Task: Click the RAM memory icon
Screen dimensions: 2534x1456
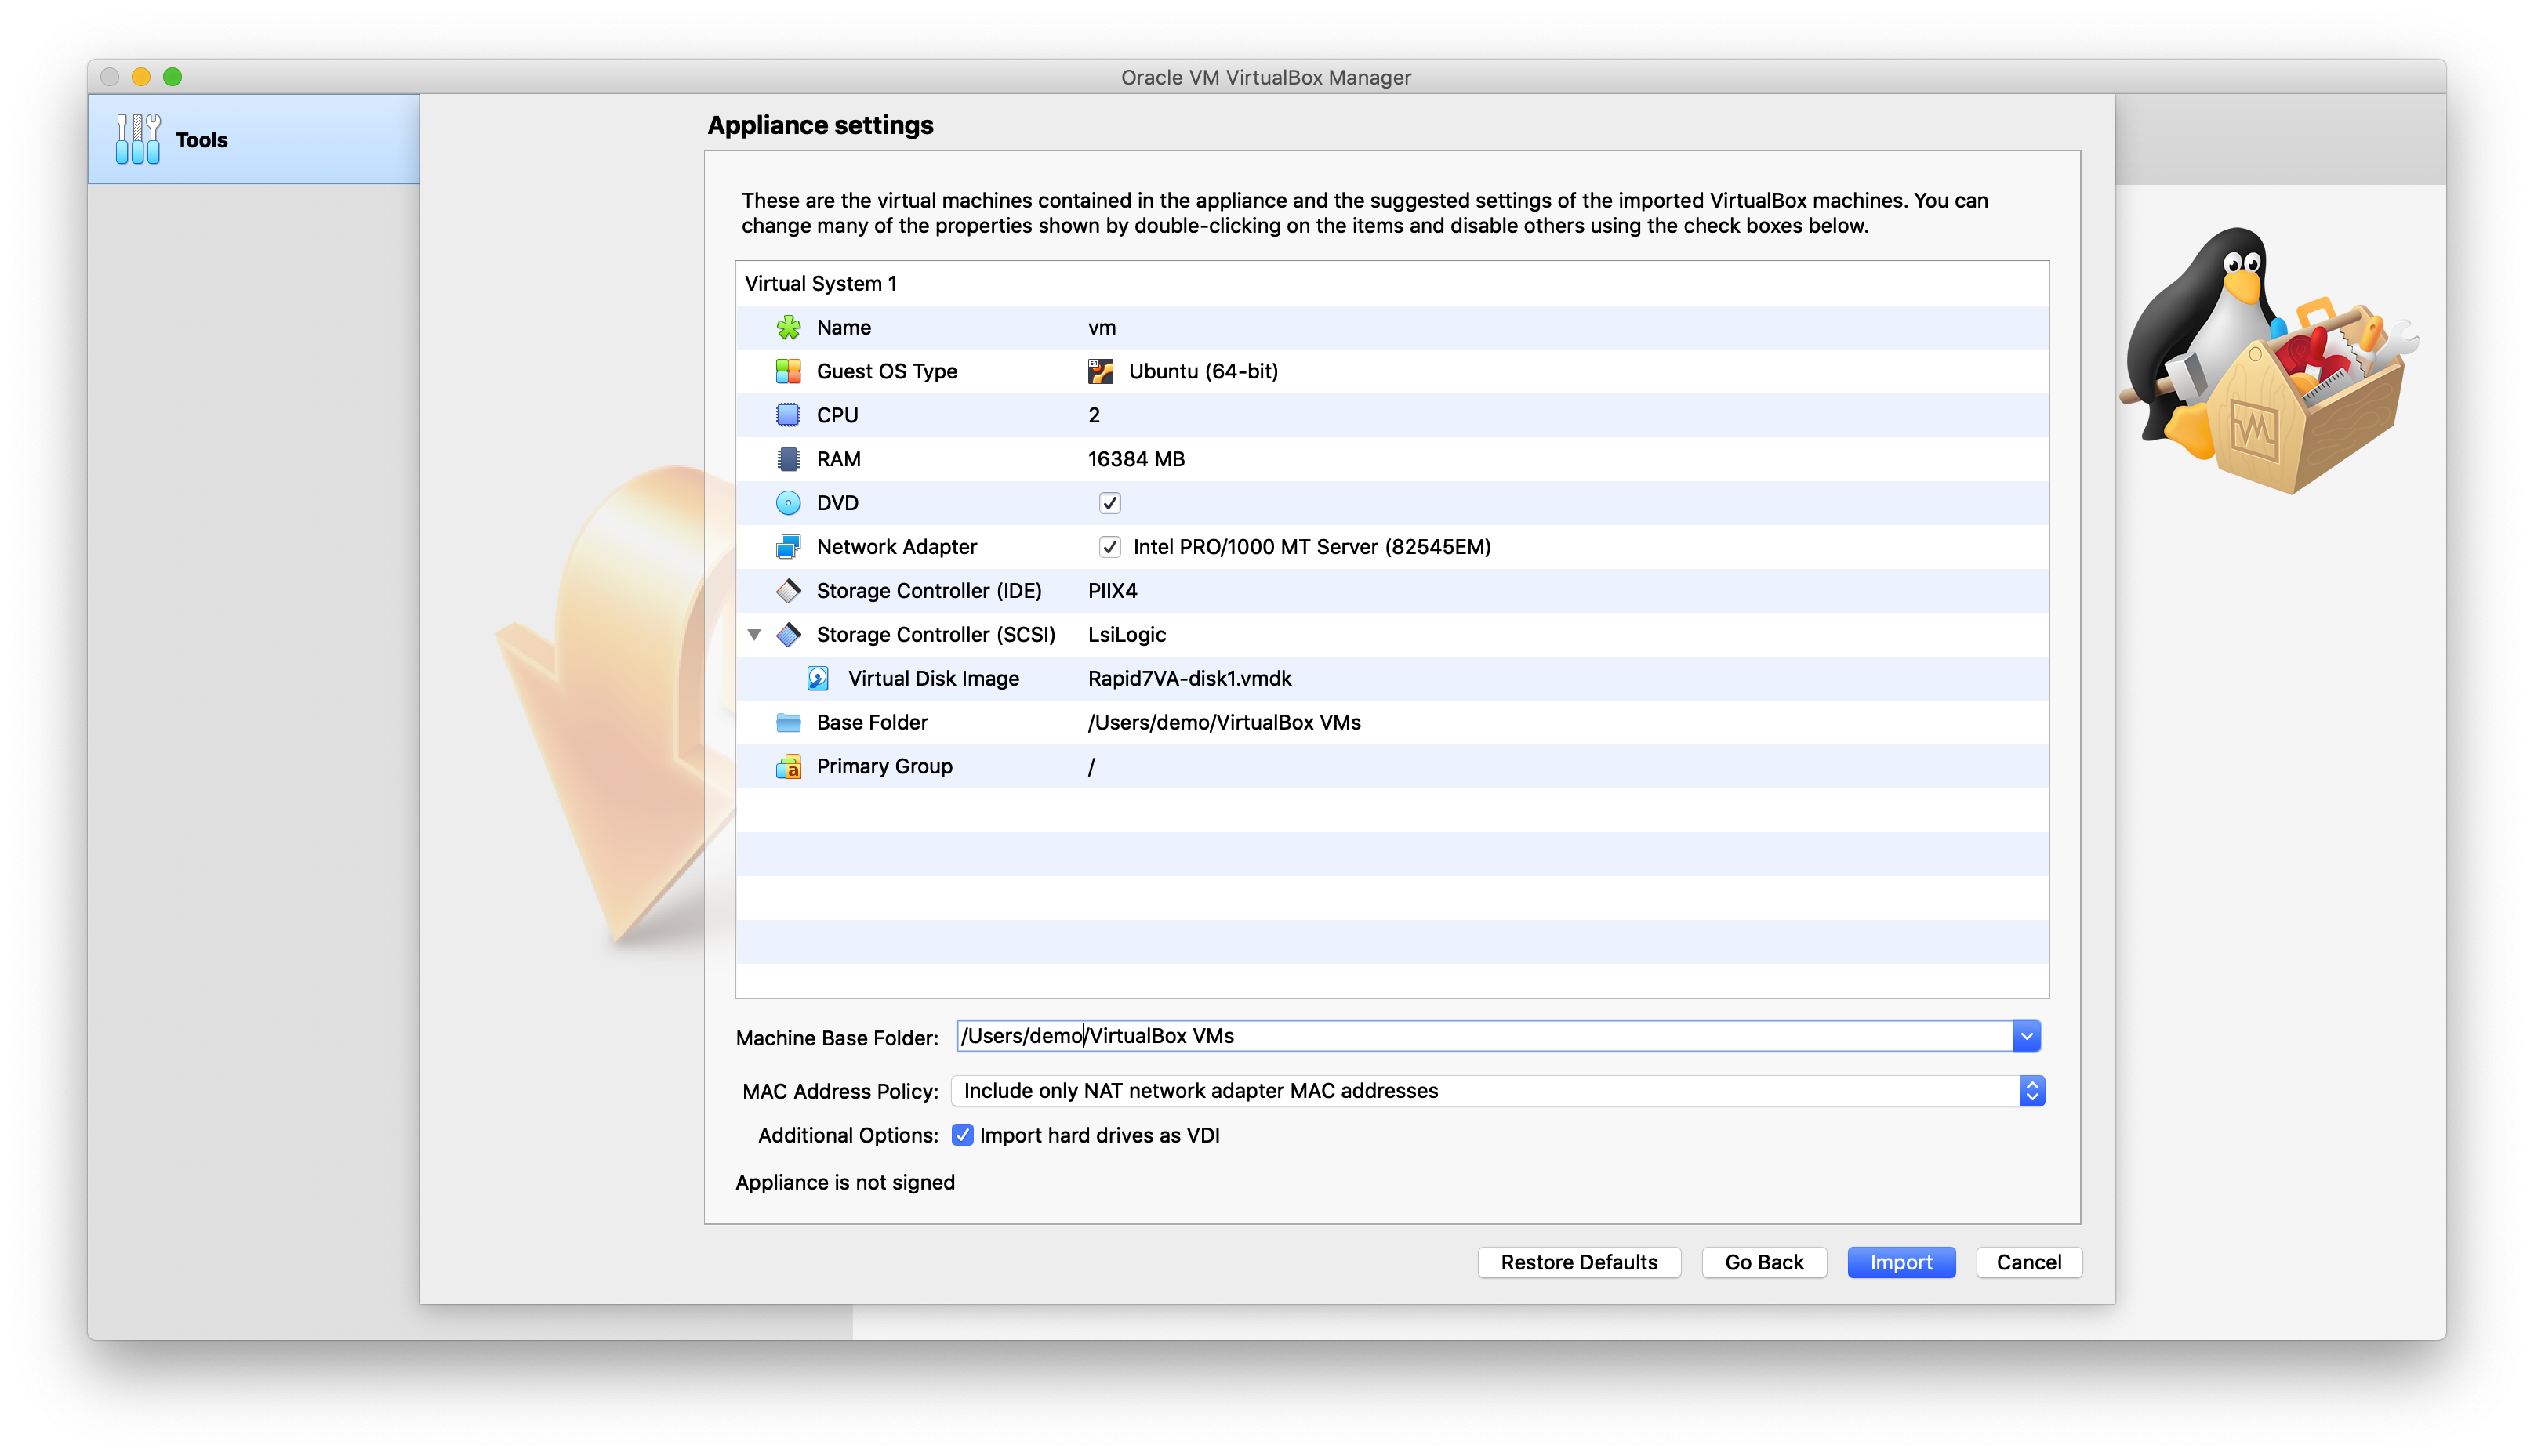Action: (788, 459)
